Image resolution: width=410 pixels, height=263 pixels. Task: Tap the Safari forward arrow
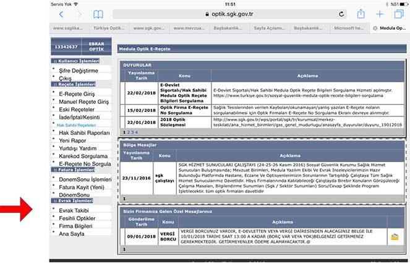point(80,14)
